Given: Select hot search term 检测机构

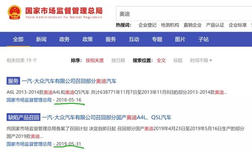Looking at the screenshot, I should (x=170, y=25).
